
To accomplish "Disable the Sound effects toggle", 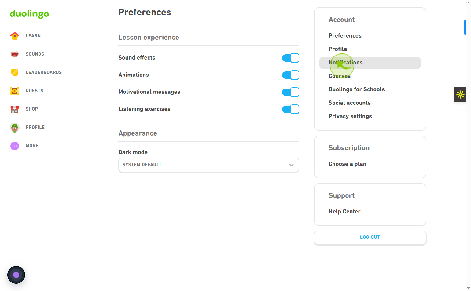I will 290,58.
